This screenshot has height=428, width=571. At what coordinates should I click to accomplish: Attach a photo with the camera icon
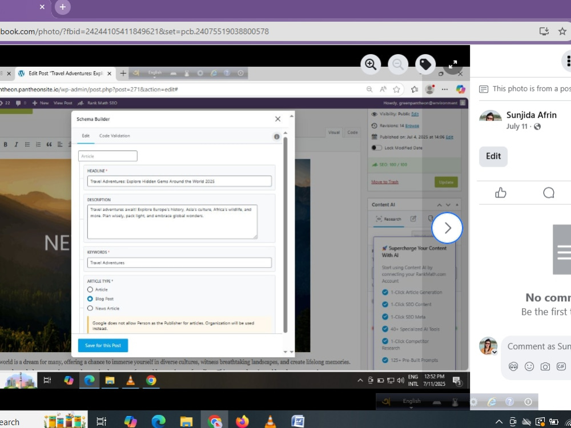coord(545,366)
